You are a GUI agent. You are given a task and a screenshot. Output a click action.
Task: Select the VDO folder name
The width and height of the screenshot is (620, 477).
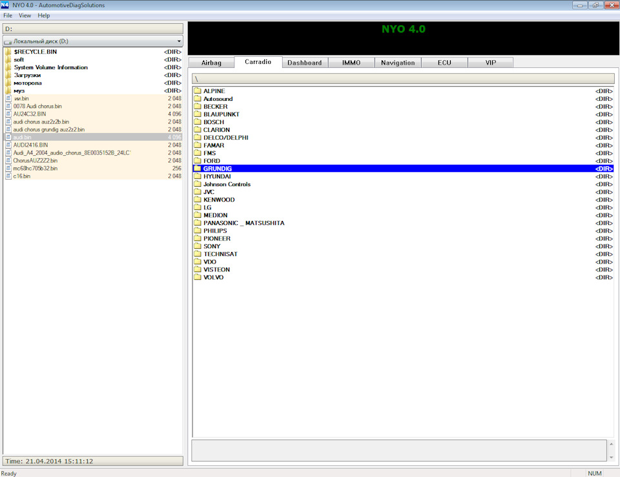click(210, 262)
